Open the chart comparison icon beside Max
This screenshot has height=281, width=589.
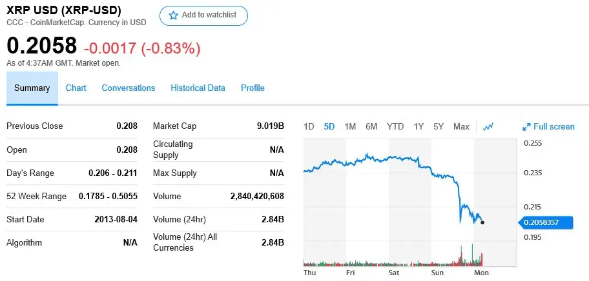pos(488,126)
